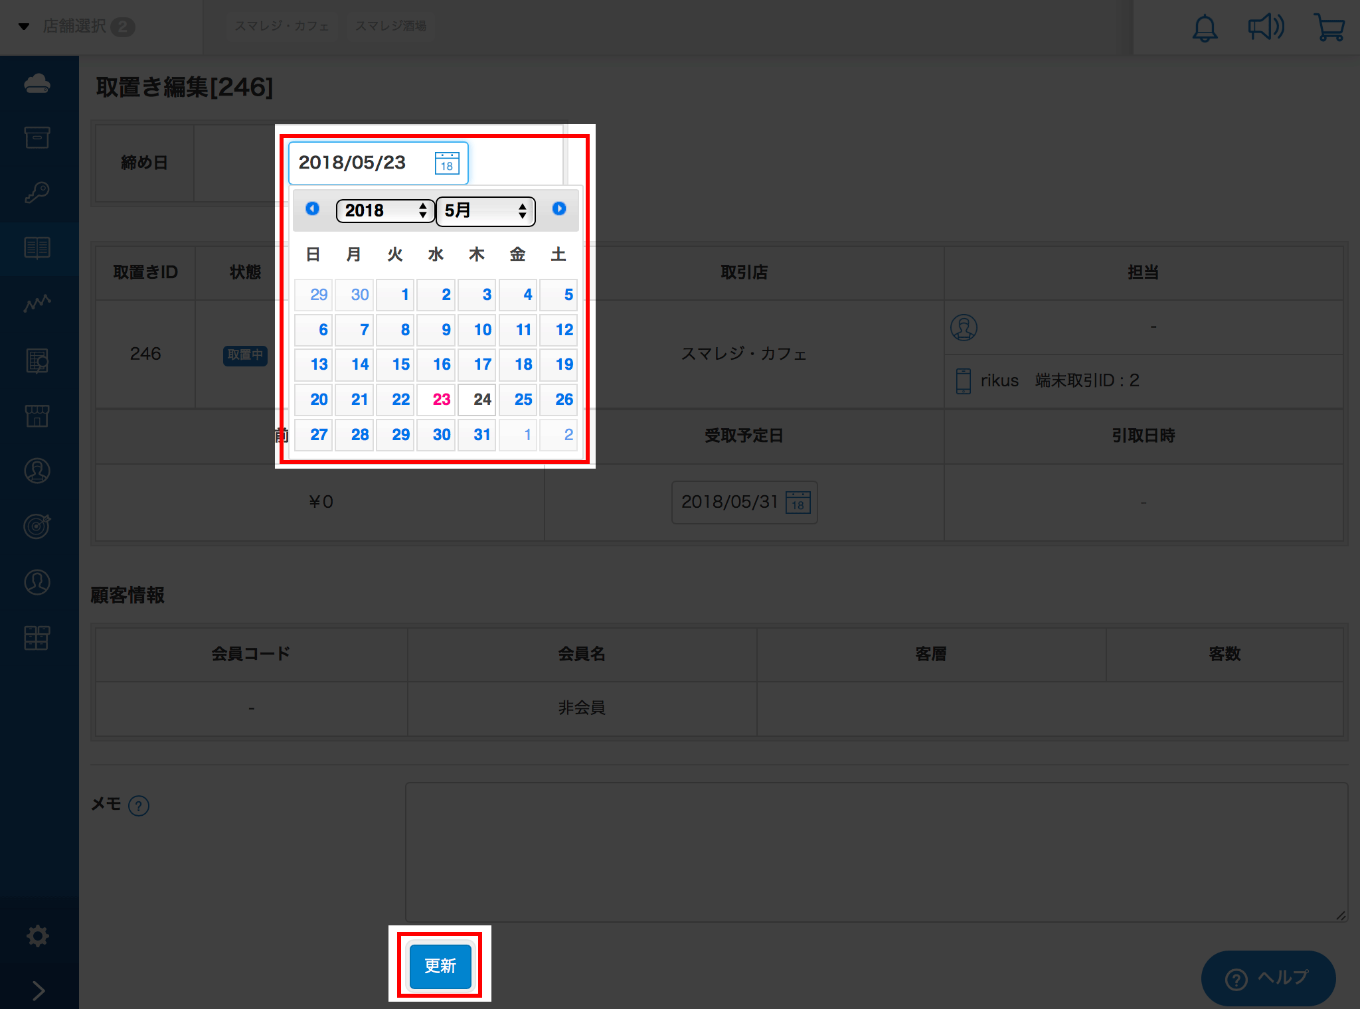
Task: Open the shopping cart icon
Action: [1329, 27]
